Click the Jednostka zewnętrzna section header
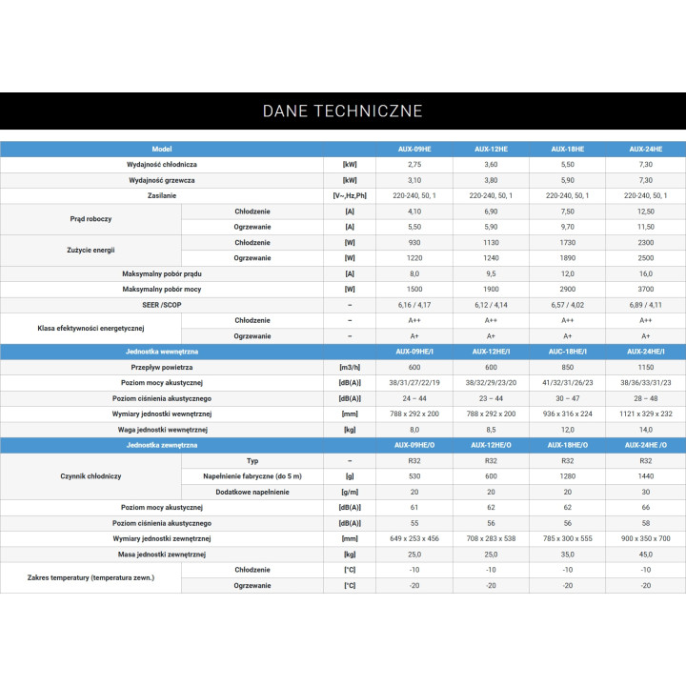 (x=162, y=445)
